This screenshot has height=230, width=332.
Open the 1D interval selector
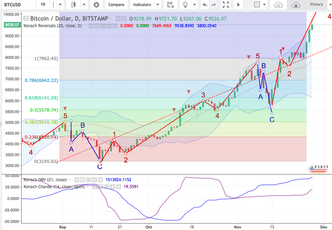43,5
